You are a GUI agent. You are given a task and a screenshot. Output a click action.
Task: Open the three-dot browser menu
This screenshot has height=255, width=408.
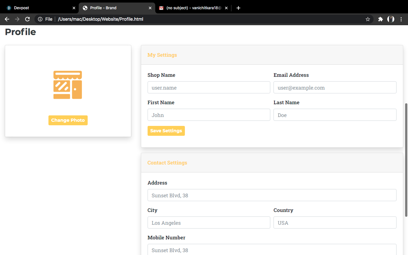click(401, 19)
